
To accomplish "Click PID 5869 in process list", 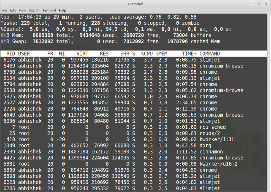I will click(9, 170).
